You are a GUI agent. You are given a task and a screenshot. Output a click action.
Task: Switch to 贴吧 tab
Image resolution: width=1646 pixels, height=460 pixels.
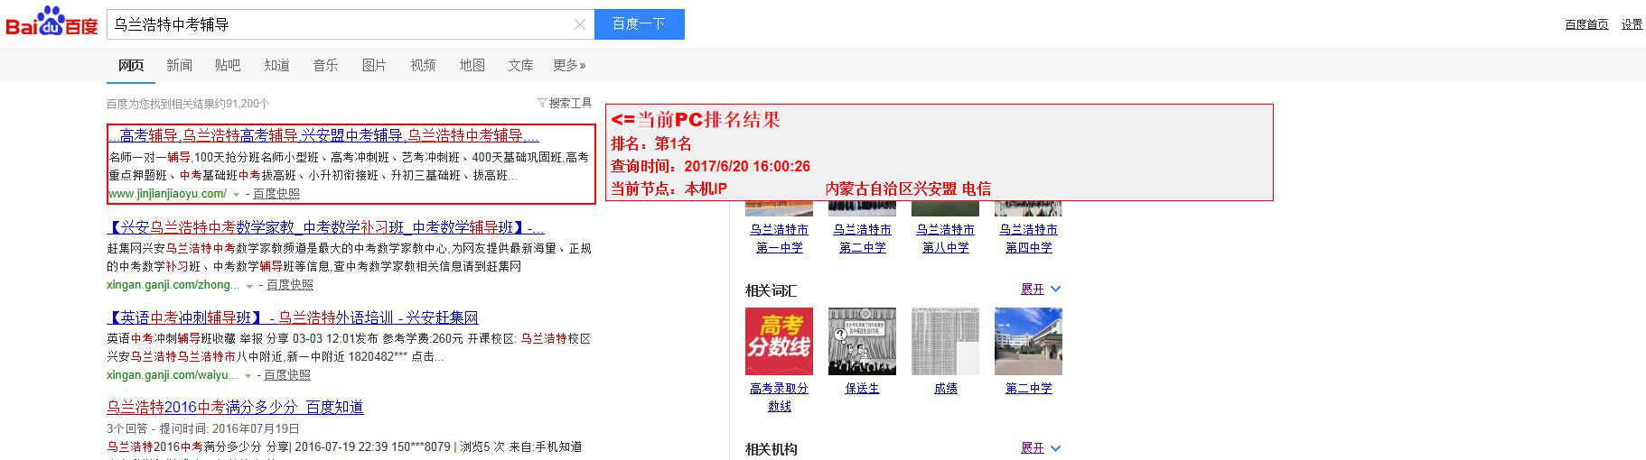pyautogui.click(x=228, y=65)
